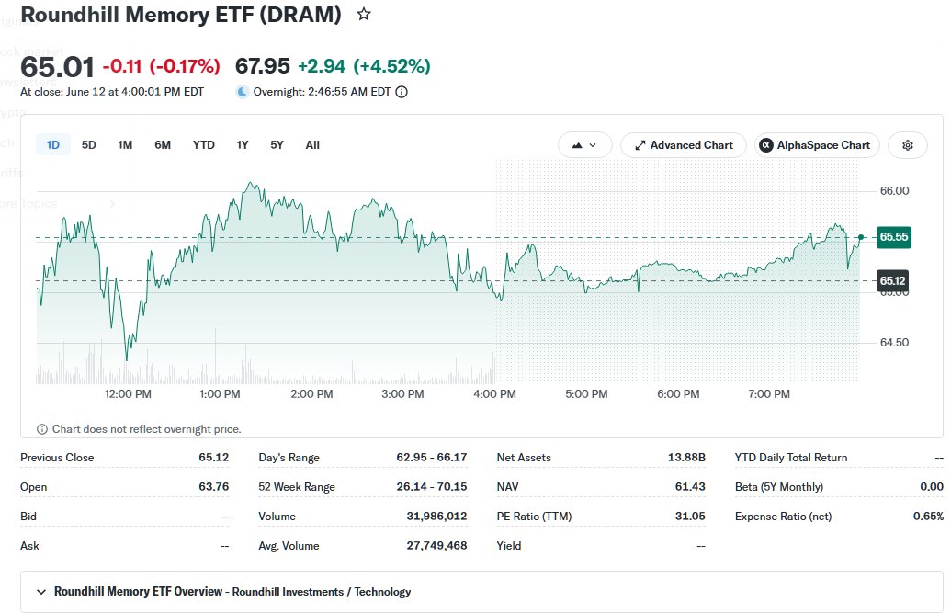This screenshot has width=951, height=613.
Task: Switch to 1M chart range
Action: (125, 145)
